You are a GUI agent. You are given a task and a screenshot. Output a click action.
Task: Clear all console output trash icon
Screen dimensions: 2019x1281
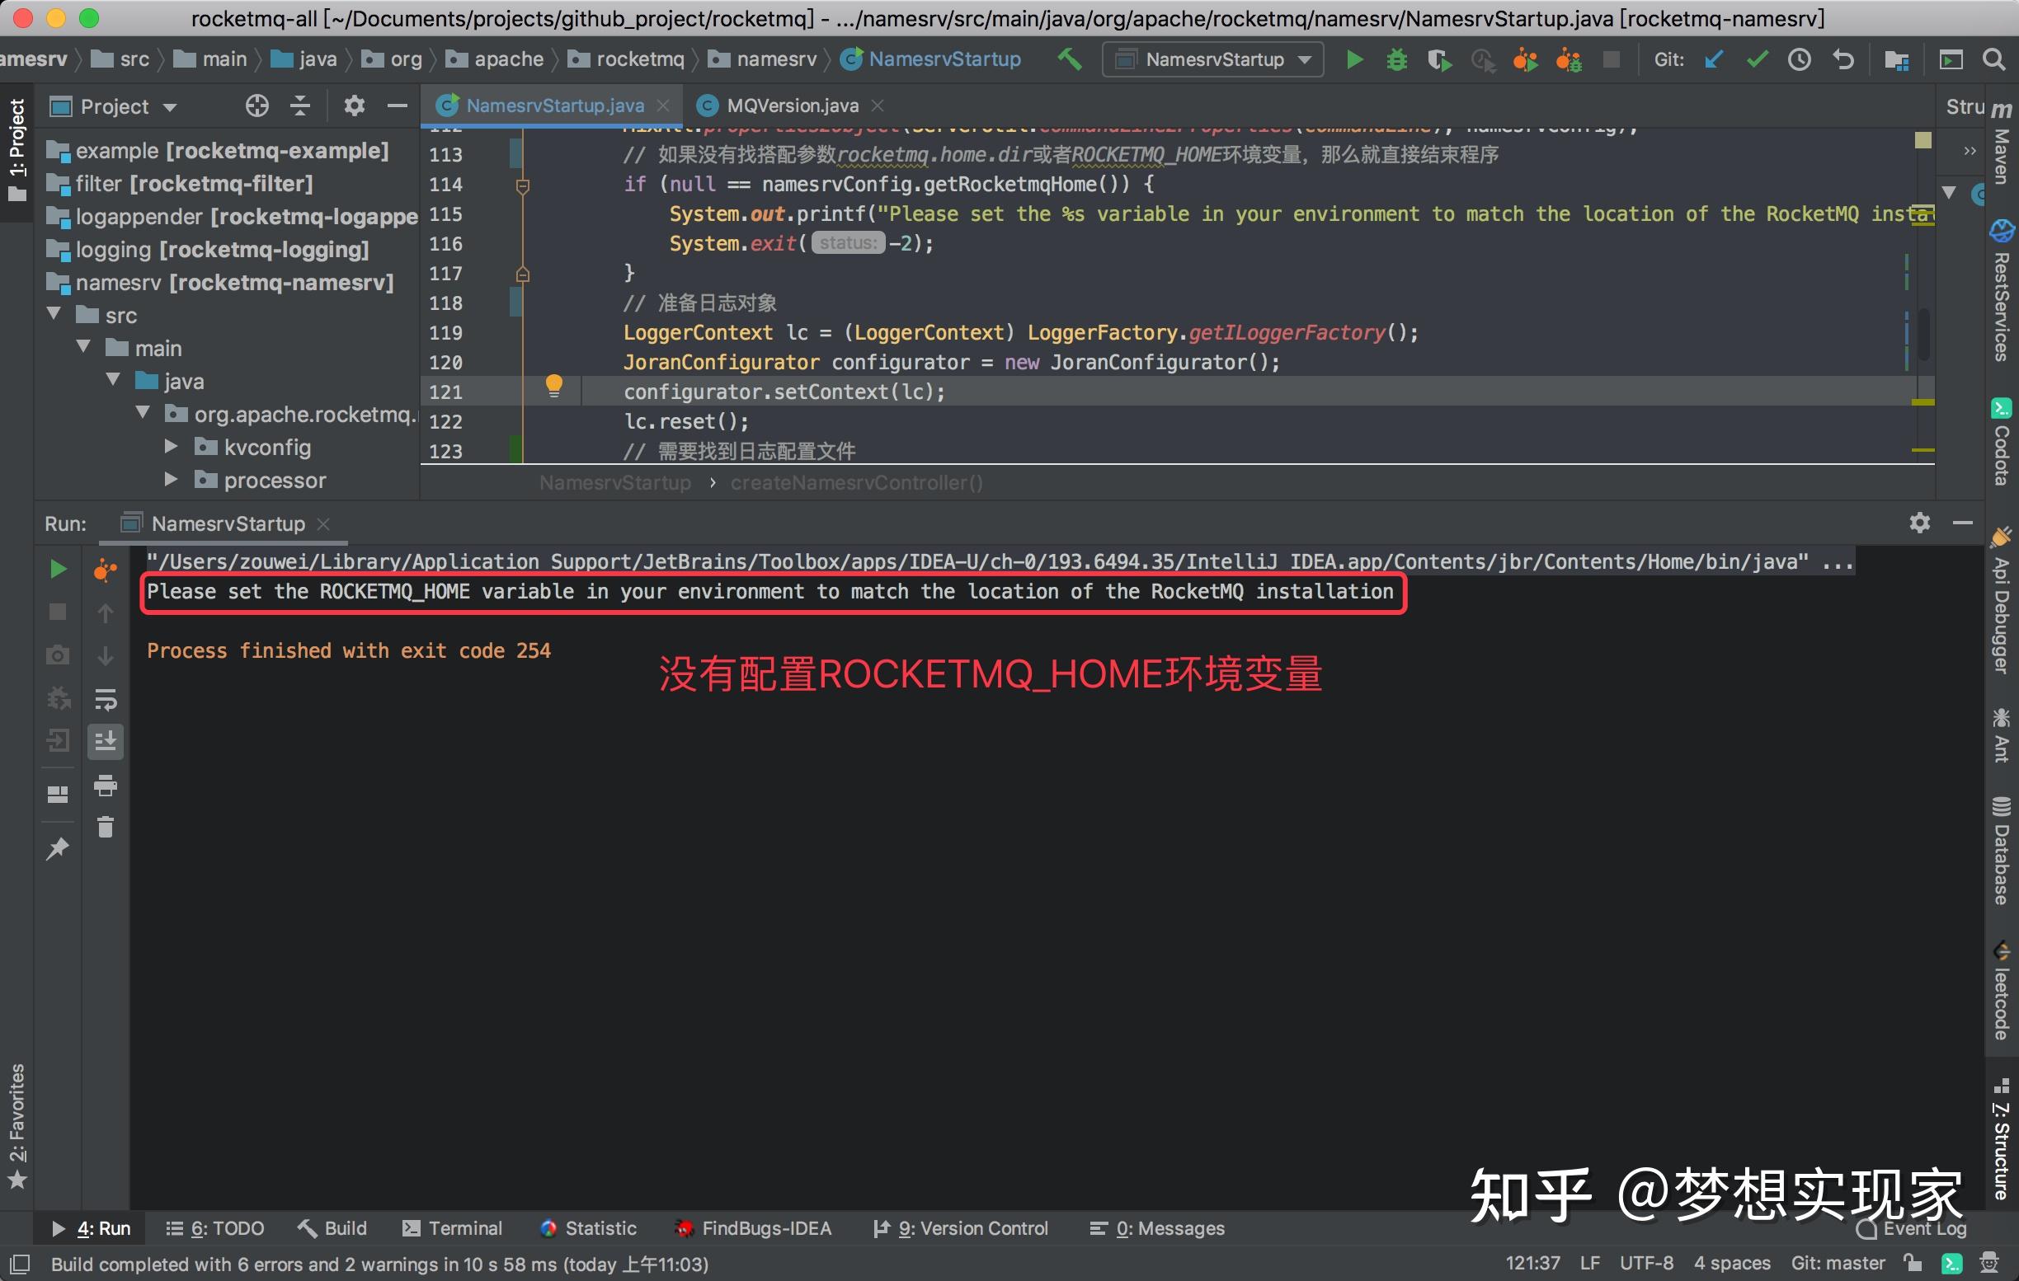click(x=106, y=828)
